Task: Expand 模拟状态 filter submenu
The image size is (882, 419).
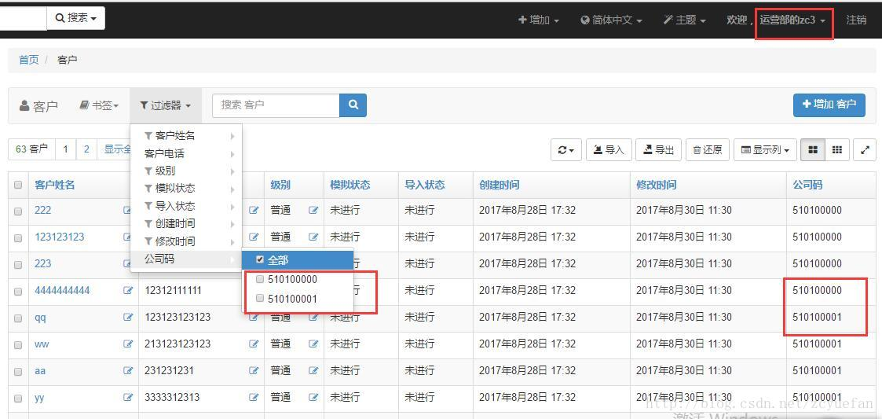Action: click(x=186, y=188)
